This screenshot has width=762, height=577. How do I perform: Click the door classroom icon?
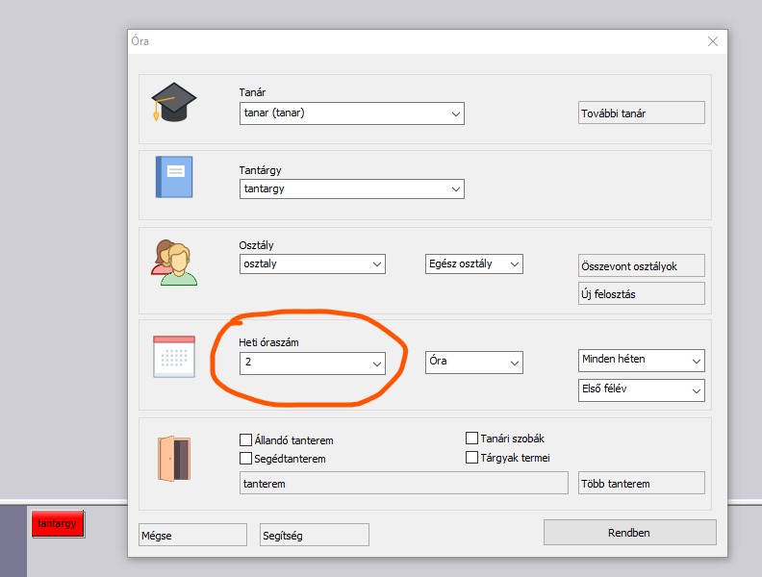pos(174,459)
